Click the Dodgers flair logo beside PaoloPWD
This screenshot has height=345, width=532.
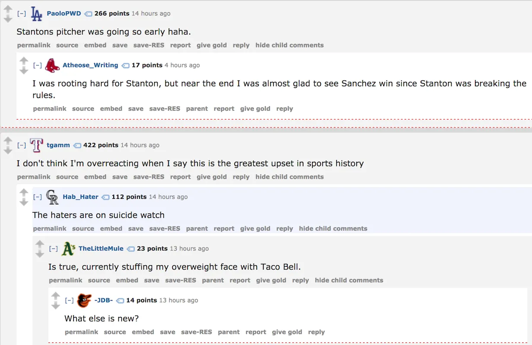[x=37, y=14]
